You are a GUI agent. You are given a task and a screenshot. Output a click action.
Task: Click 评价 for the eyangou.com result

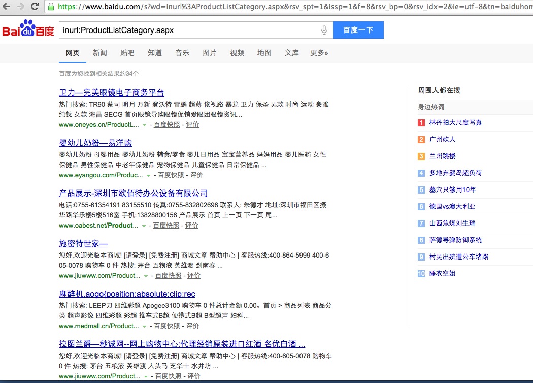[x=196, y=175]
